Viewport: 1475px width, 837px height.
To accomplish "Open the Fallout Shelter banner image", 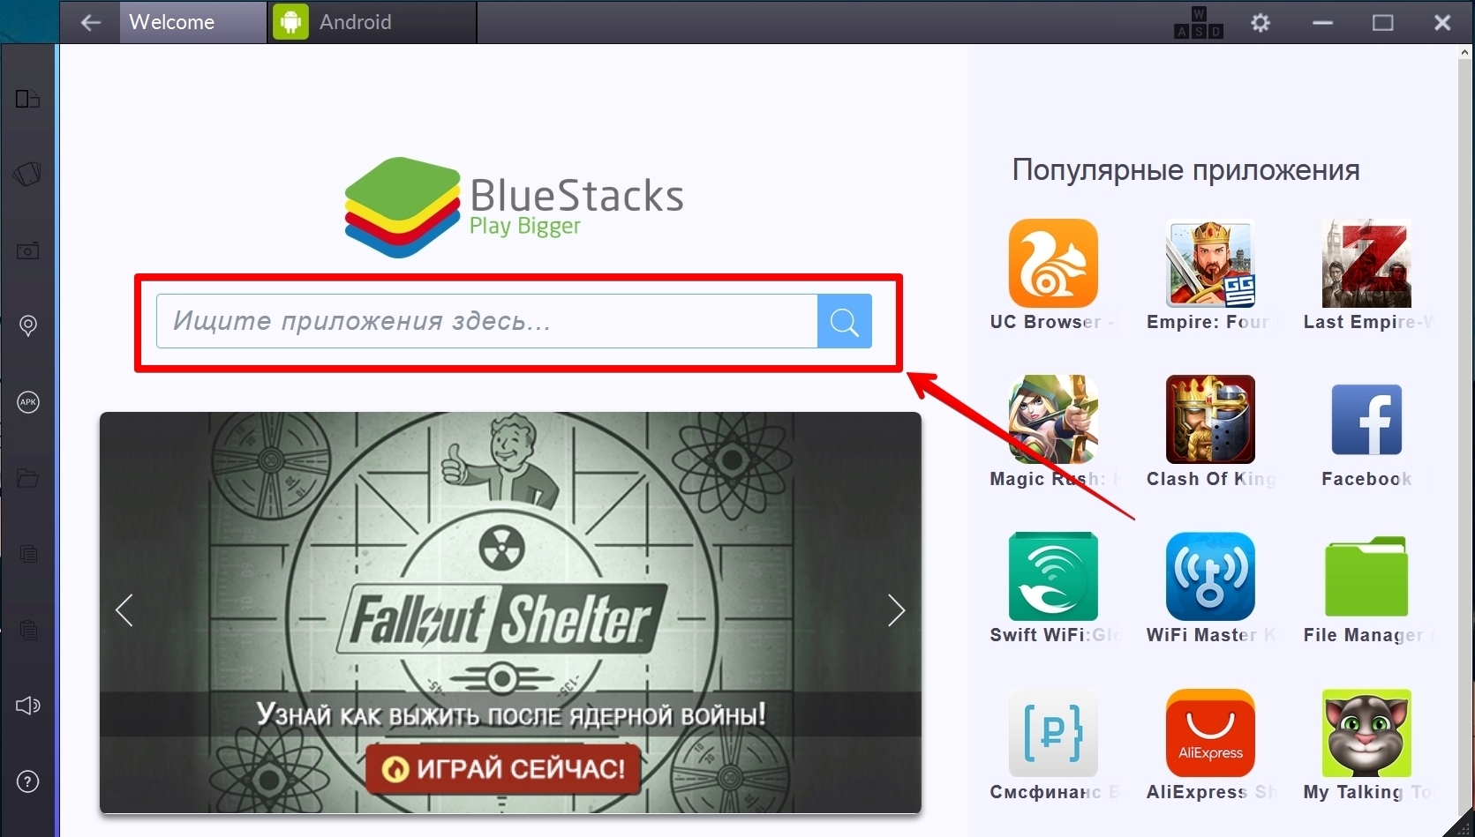I will [x=510, y=613].
